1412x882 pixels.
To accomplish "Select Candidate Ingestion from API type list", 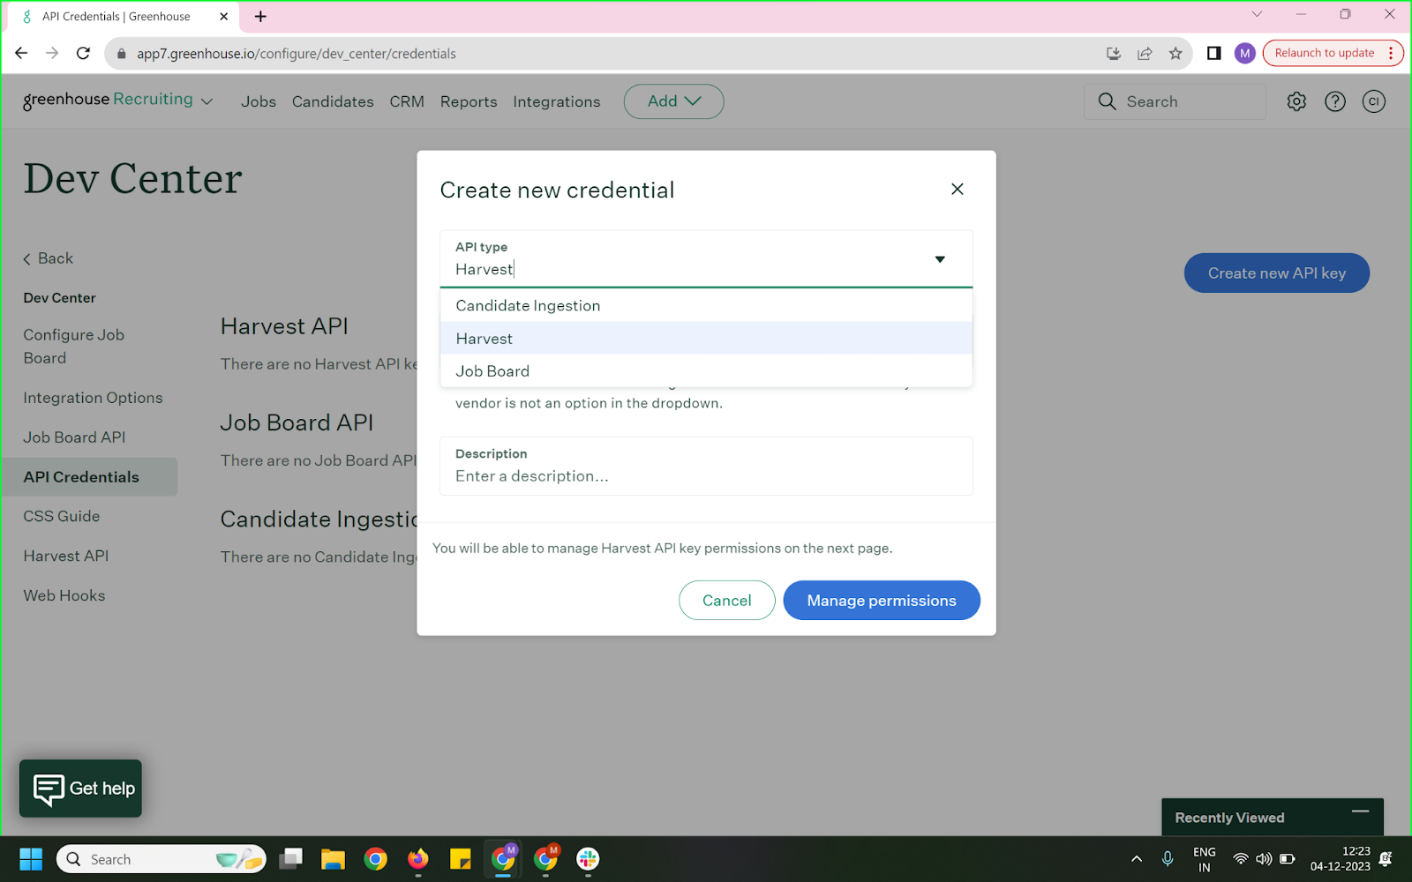I will [706, 306].
